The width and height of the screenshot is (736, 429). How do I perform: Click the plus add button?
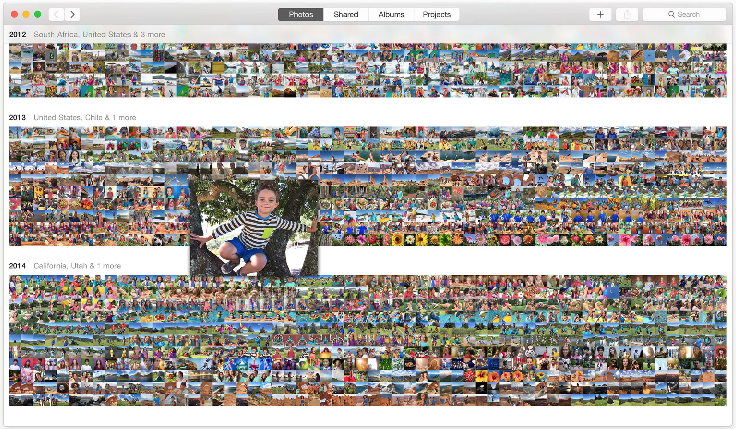[x=600, y=14]
